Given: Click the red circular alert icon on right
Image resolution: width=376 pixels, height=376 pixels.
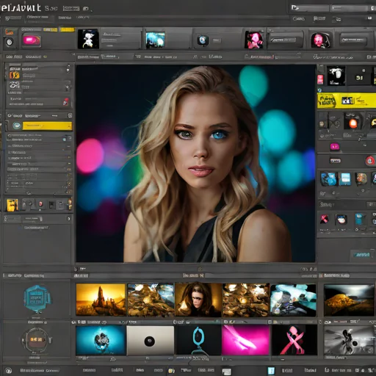Looking at the screenshot, I should tap(370, 161).
